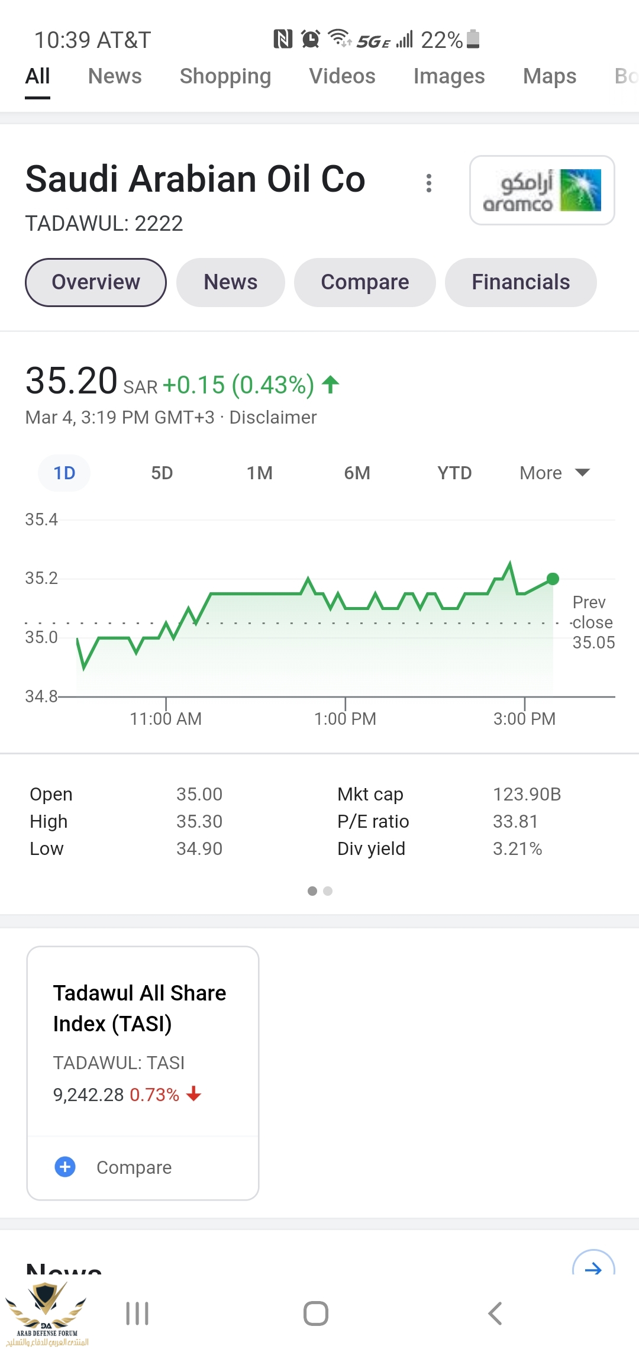639x1349 pixels.
Task: Switch chart to 1M range
Action: [259, 473]
